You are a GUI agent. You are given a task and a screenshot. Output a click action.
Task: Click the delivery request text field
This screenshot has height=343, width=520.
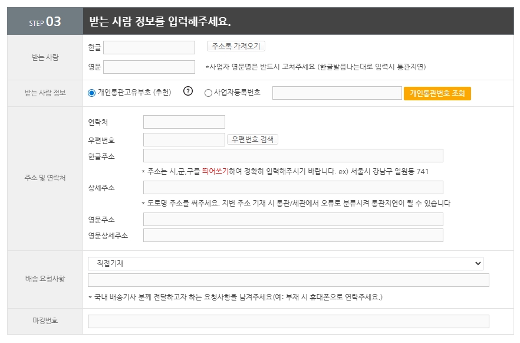point(288,280)
